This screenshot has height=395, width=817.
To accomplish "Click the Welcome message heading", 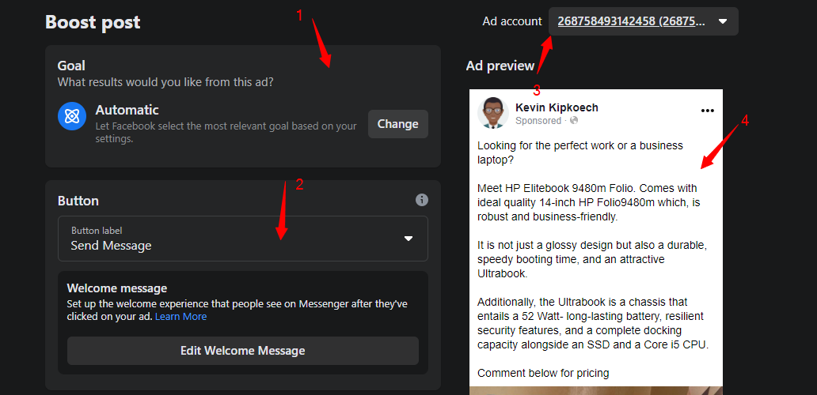I will point(117,288).
